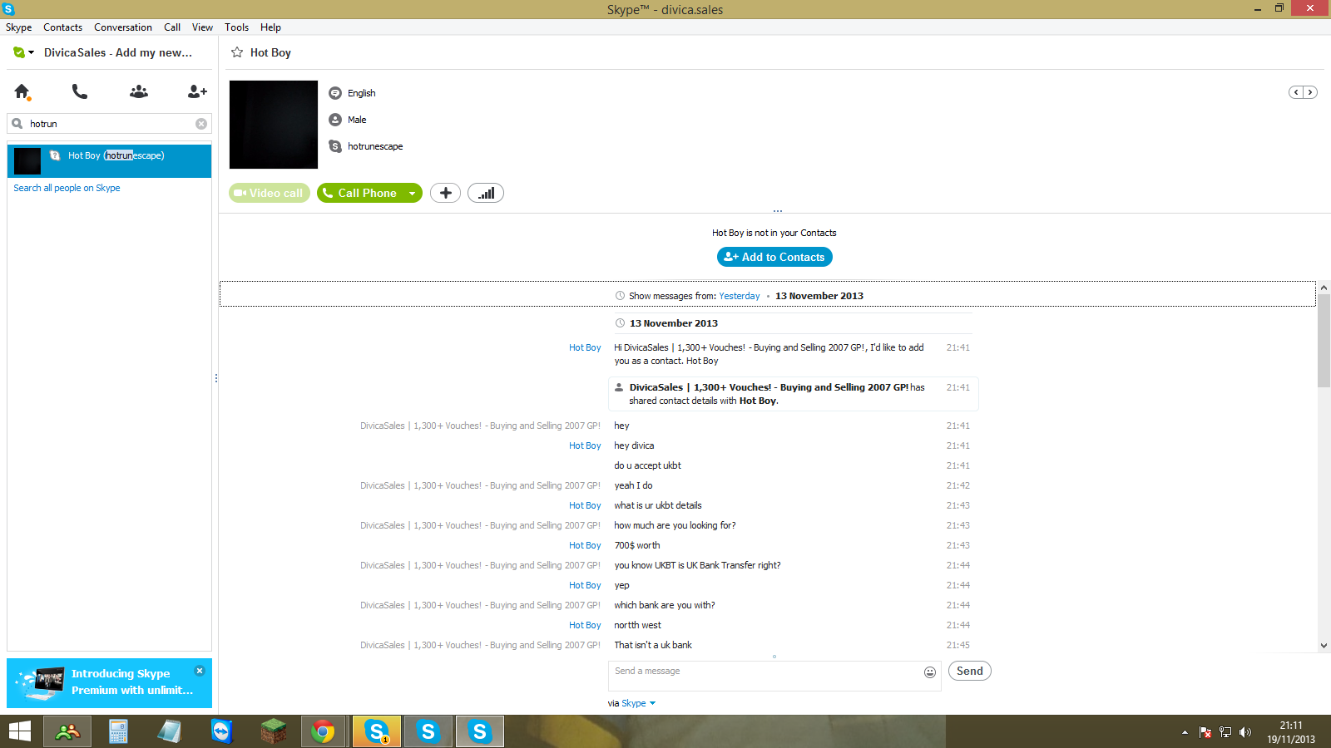This screenshot has width=1331, height=748.
Task: Start a Video call with Hot Boy
Action: point(270,193)
